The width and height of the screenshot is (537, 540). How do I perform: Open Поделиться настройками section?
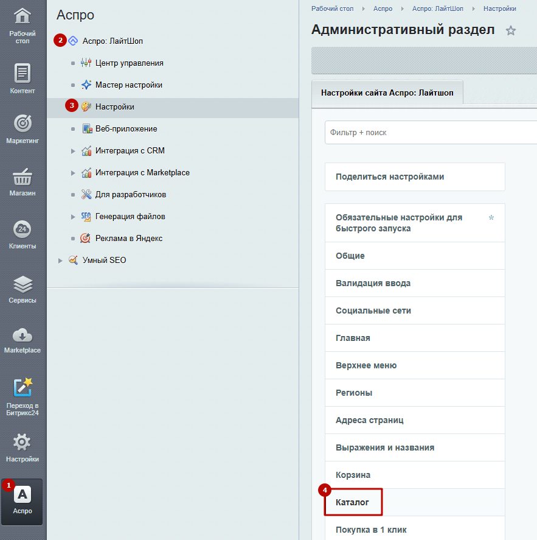point(415,177)
